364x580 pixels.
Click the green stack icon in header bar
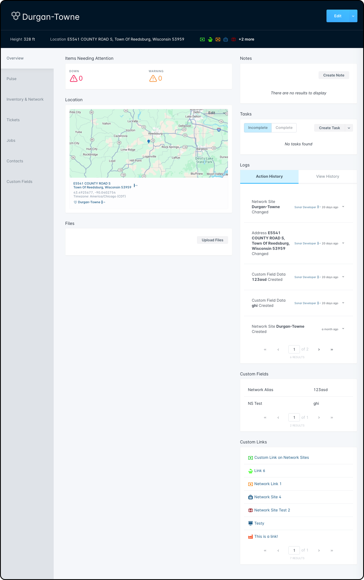(210, 39)
